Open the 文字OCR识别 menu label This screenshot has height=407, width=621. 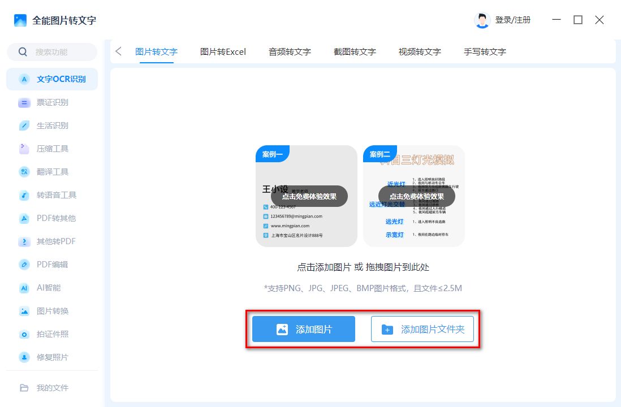(62, 79)
